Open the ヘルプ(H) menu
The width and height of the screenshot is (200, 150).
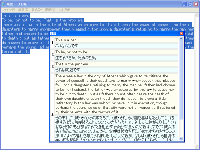pyautogui.click(x=64, y=10)
